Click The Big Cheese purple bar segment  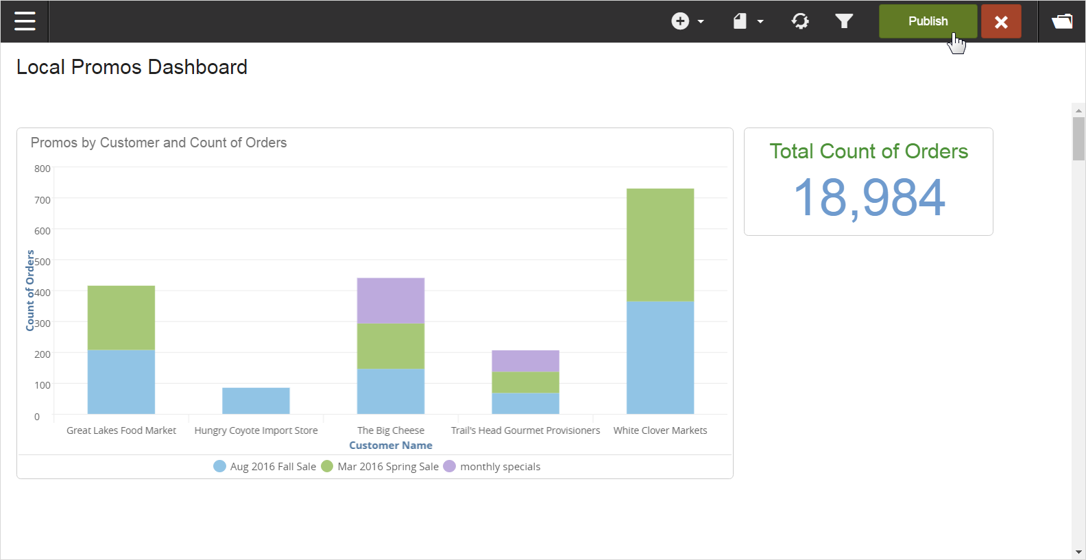(x=391, y=300)
